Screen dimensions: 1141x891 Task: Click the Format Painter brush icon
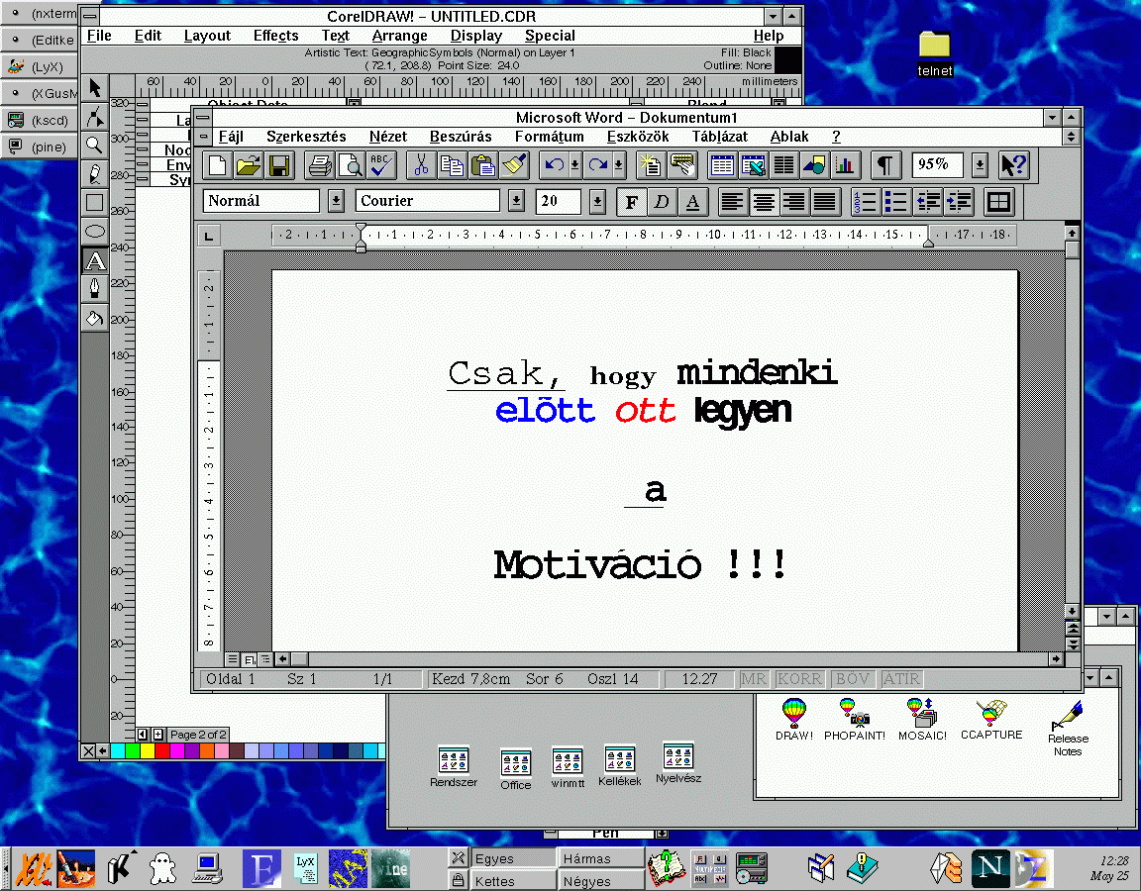(514, 164)
